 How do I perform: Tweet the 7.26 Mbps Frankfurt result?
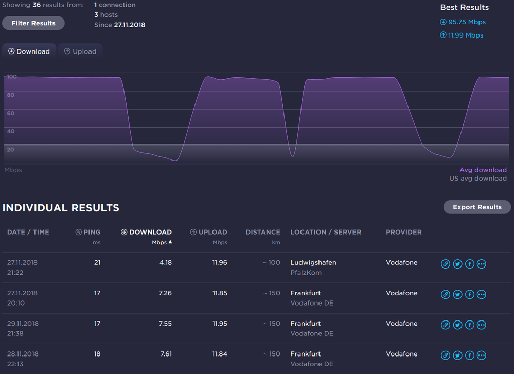[457, 294]
